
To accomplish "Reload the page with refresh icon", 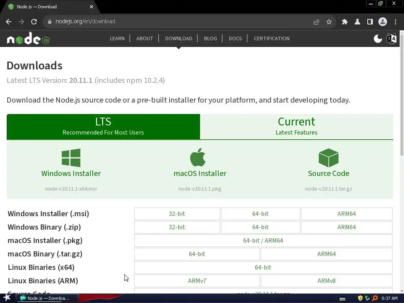I will click(34, 22).
